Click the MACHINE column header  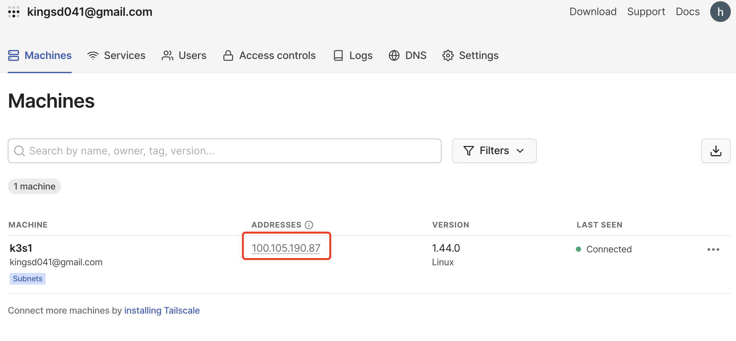point(28,225)
